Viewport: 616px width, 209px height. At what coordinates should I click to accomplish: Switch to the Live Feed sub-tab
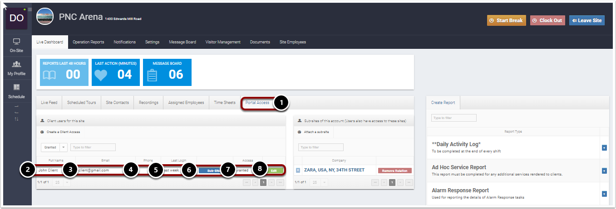pos(49,103)
